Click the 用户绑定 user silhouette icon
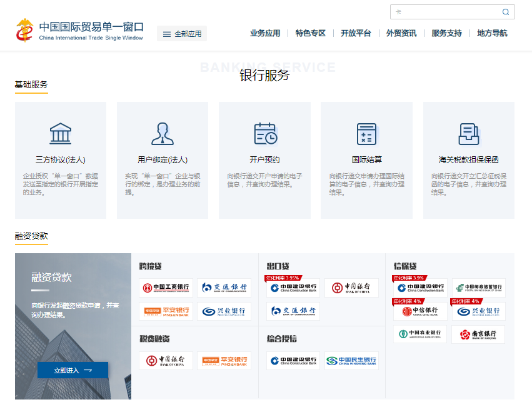The width and height of the screenshot is (532, 407). coord(163,133)
